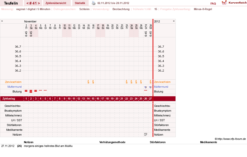Click the cervix symbol on 27. Di

tap(146, 87)
